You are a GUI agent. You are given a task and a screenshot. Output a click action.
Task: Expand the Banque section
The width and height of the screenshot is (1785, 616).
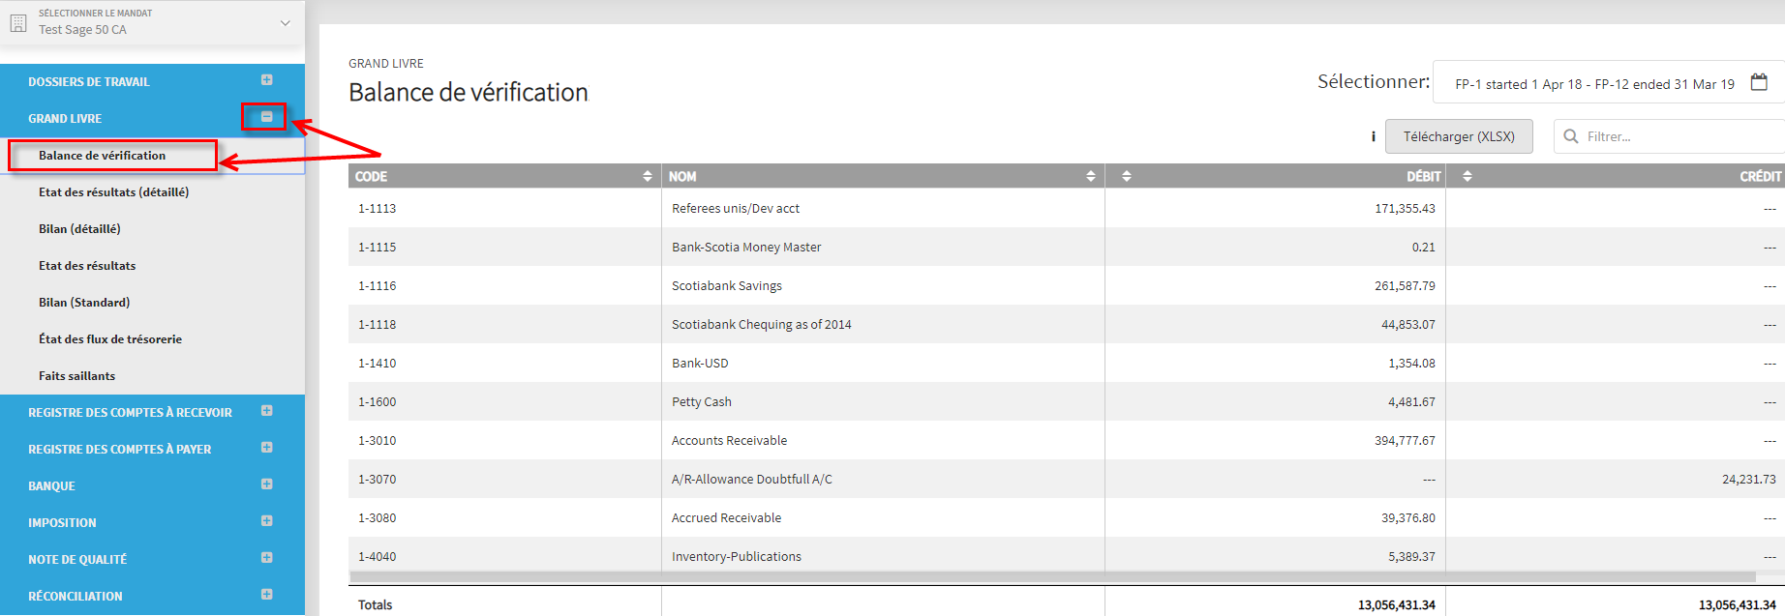click(x=267, y=484)
